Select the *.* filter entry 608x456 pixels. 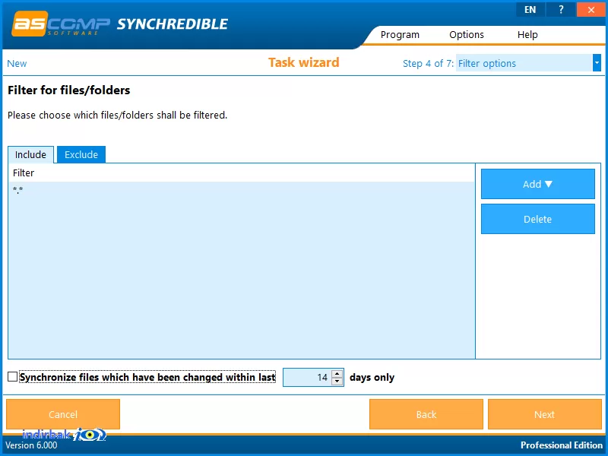pyautogui.click(x=17, y=190)
